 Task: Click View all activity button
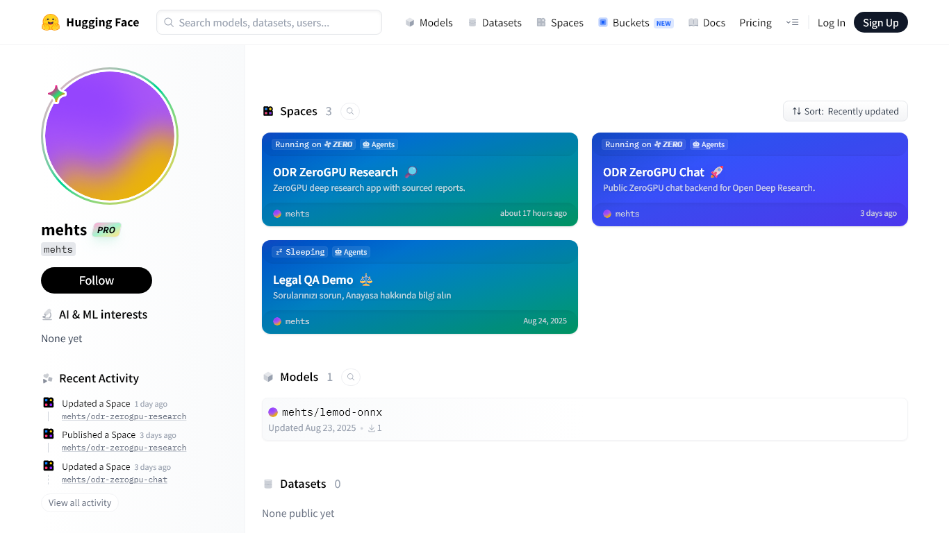click(x=80, y=502)
